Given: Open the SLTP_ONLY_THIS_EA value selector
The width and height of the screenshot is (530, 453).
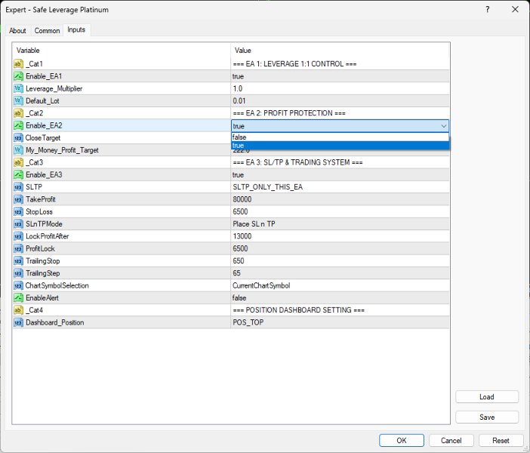Looking at the screenshot, I should [x=340, y=187].
